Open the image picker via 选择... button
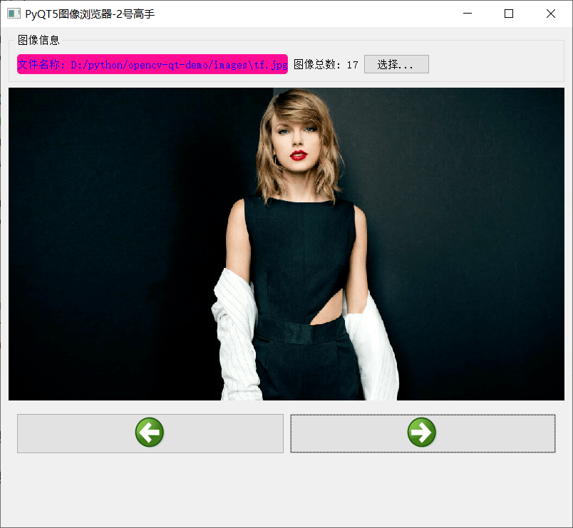The width and height of the screenshot is (573, 528). tap(396, 63)
